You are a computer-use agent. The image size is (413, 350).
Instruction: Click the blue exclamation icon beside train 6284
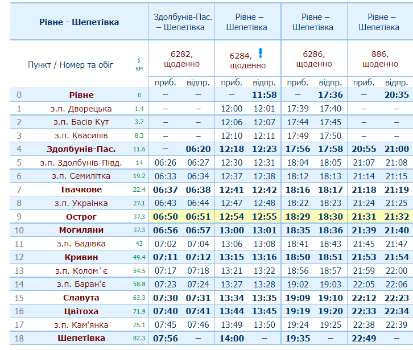tap(261, 53)
